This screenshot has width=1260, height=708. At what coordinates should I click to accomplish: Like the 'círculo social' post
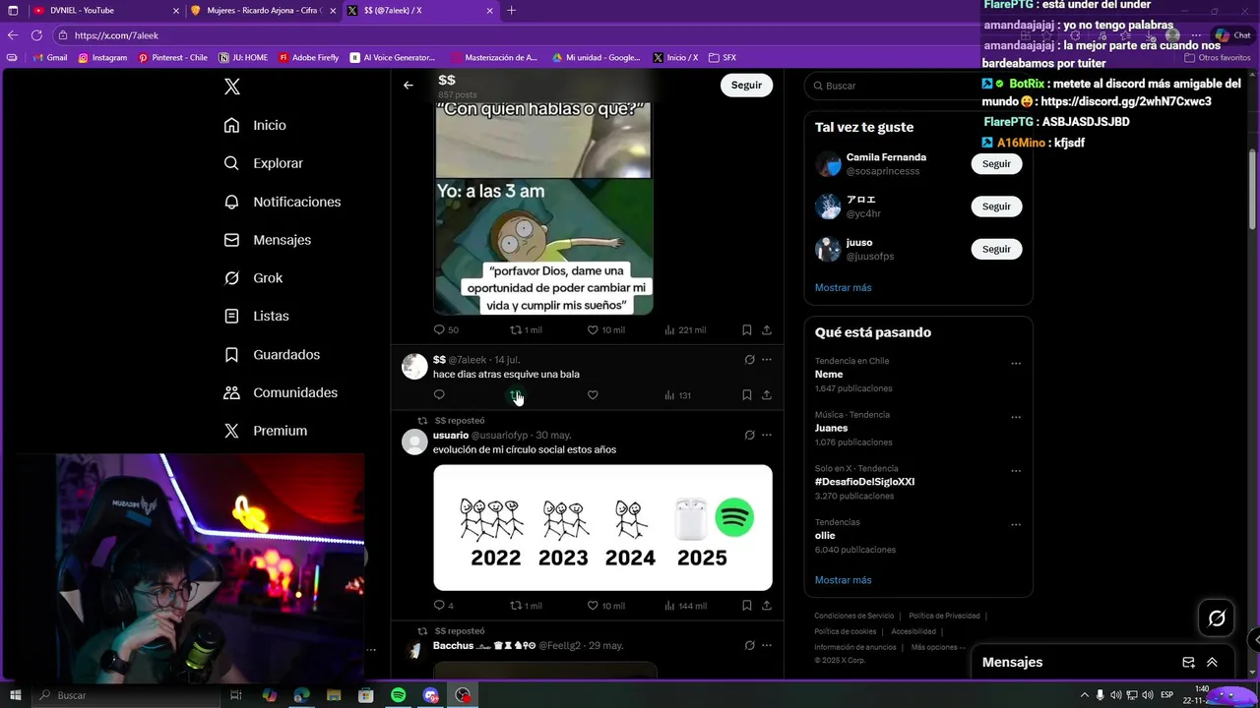605,606
